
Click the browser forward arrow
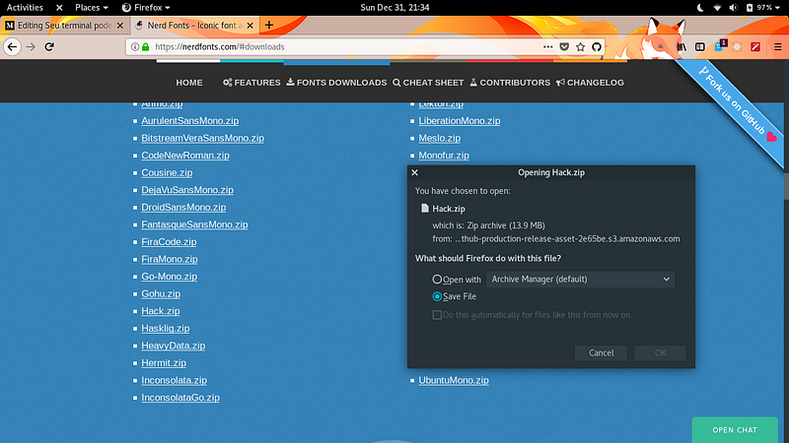point(31,46)
